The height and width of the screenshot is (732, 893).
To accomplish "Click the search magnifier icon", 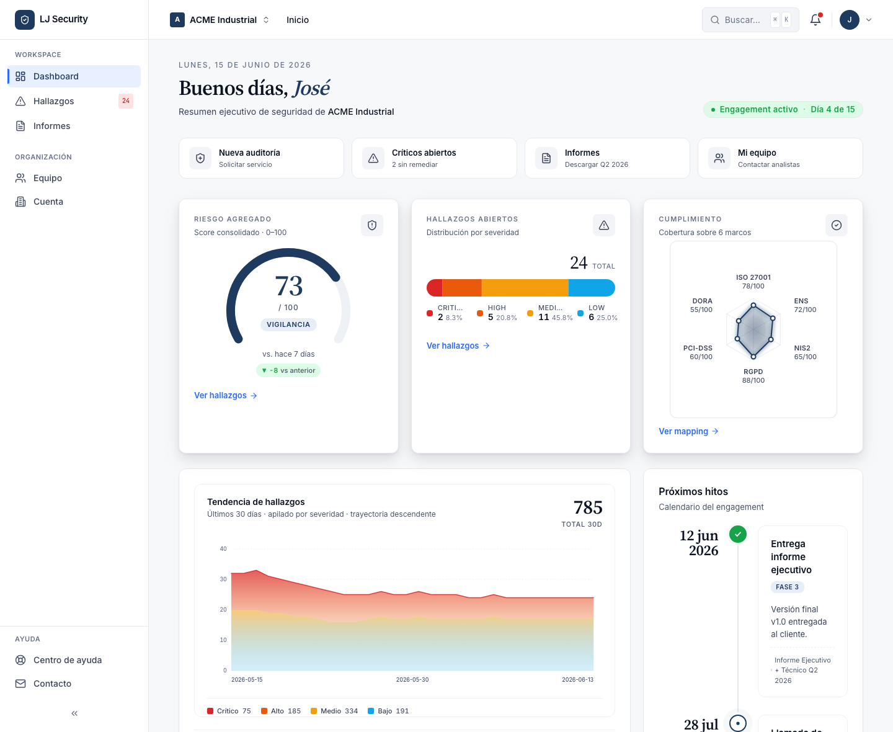I will pos(715,20).
